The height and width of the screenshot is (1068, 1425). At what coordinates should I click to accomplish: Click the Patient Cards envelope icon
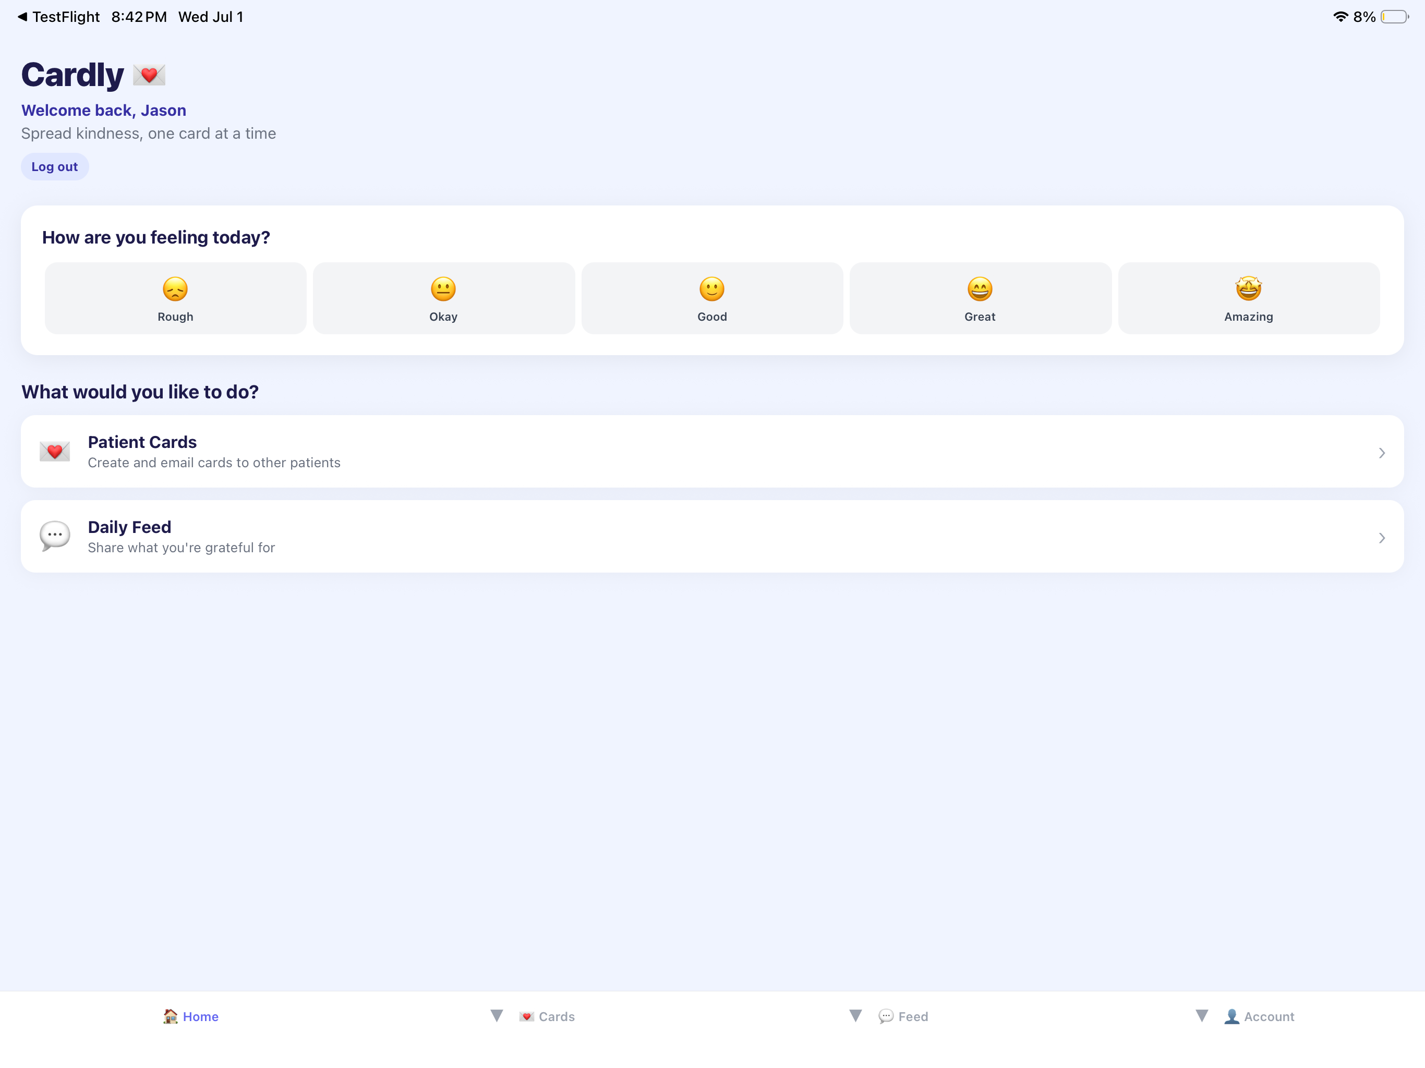pyautogui.click(x=55, y=452)
